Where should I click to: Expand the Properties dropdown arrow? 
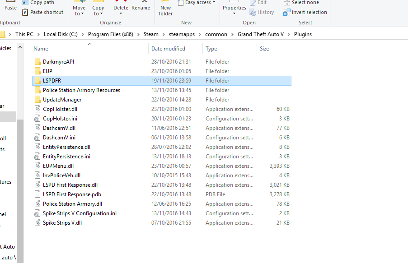pyautogui.click(x=234, y=14)
